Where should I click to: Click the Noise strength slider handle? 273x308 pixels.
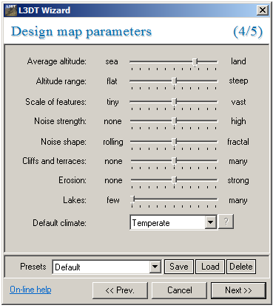(174, 121)
